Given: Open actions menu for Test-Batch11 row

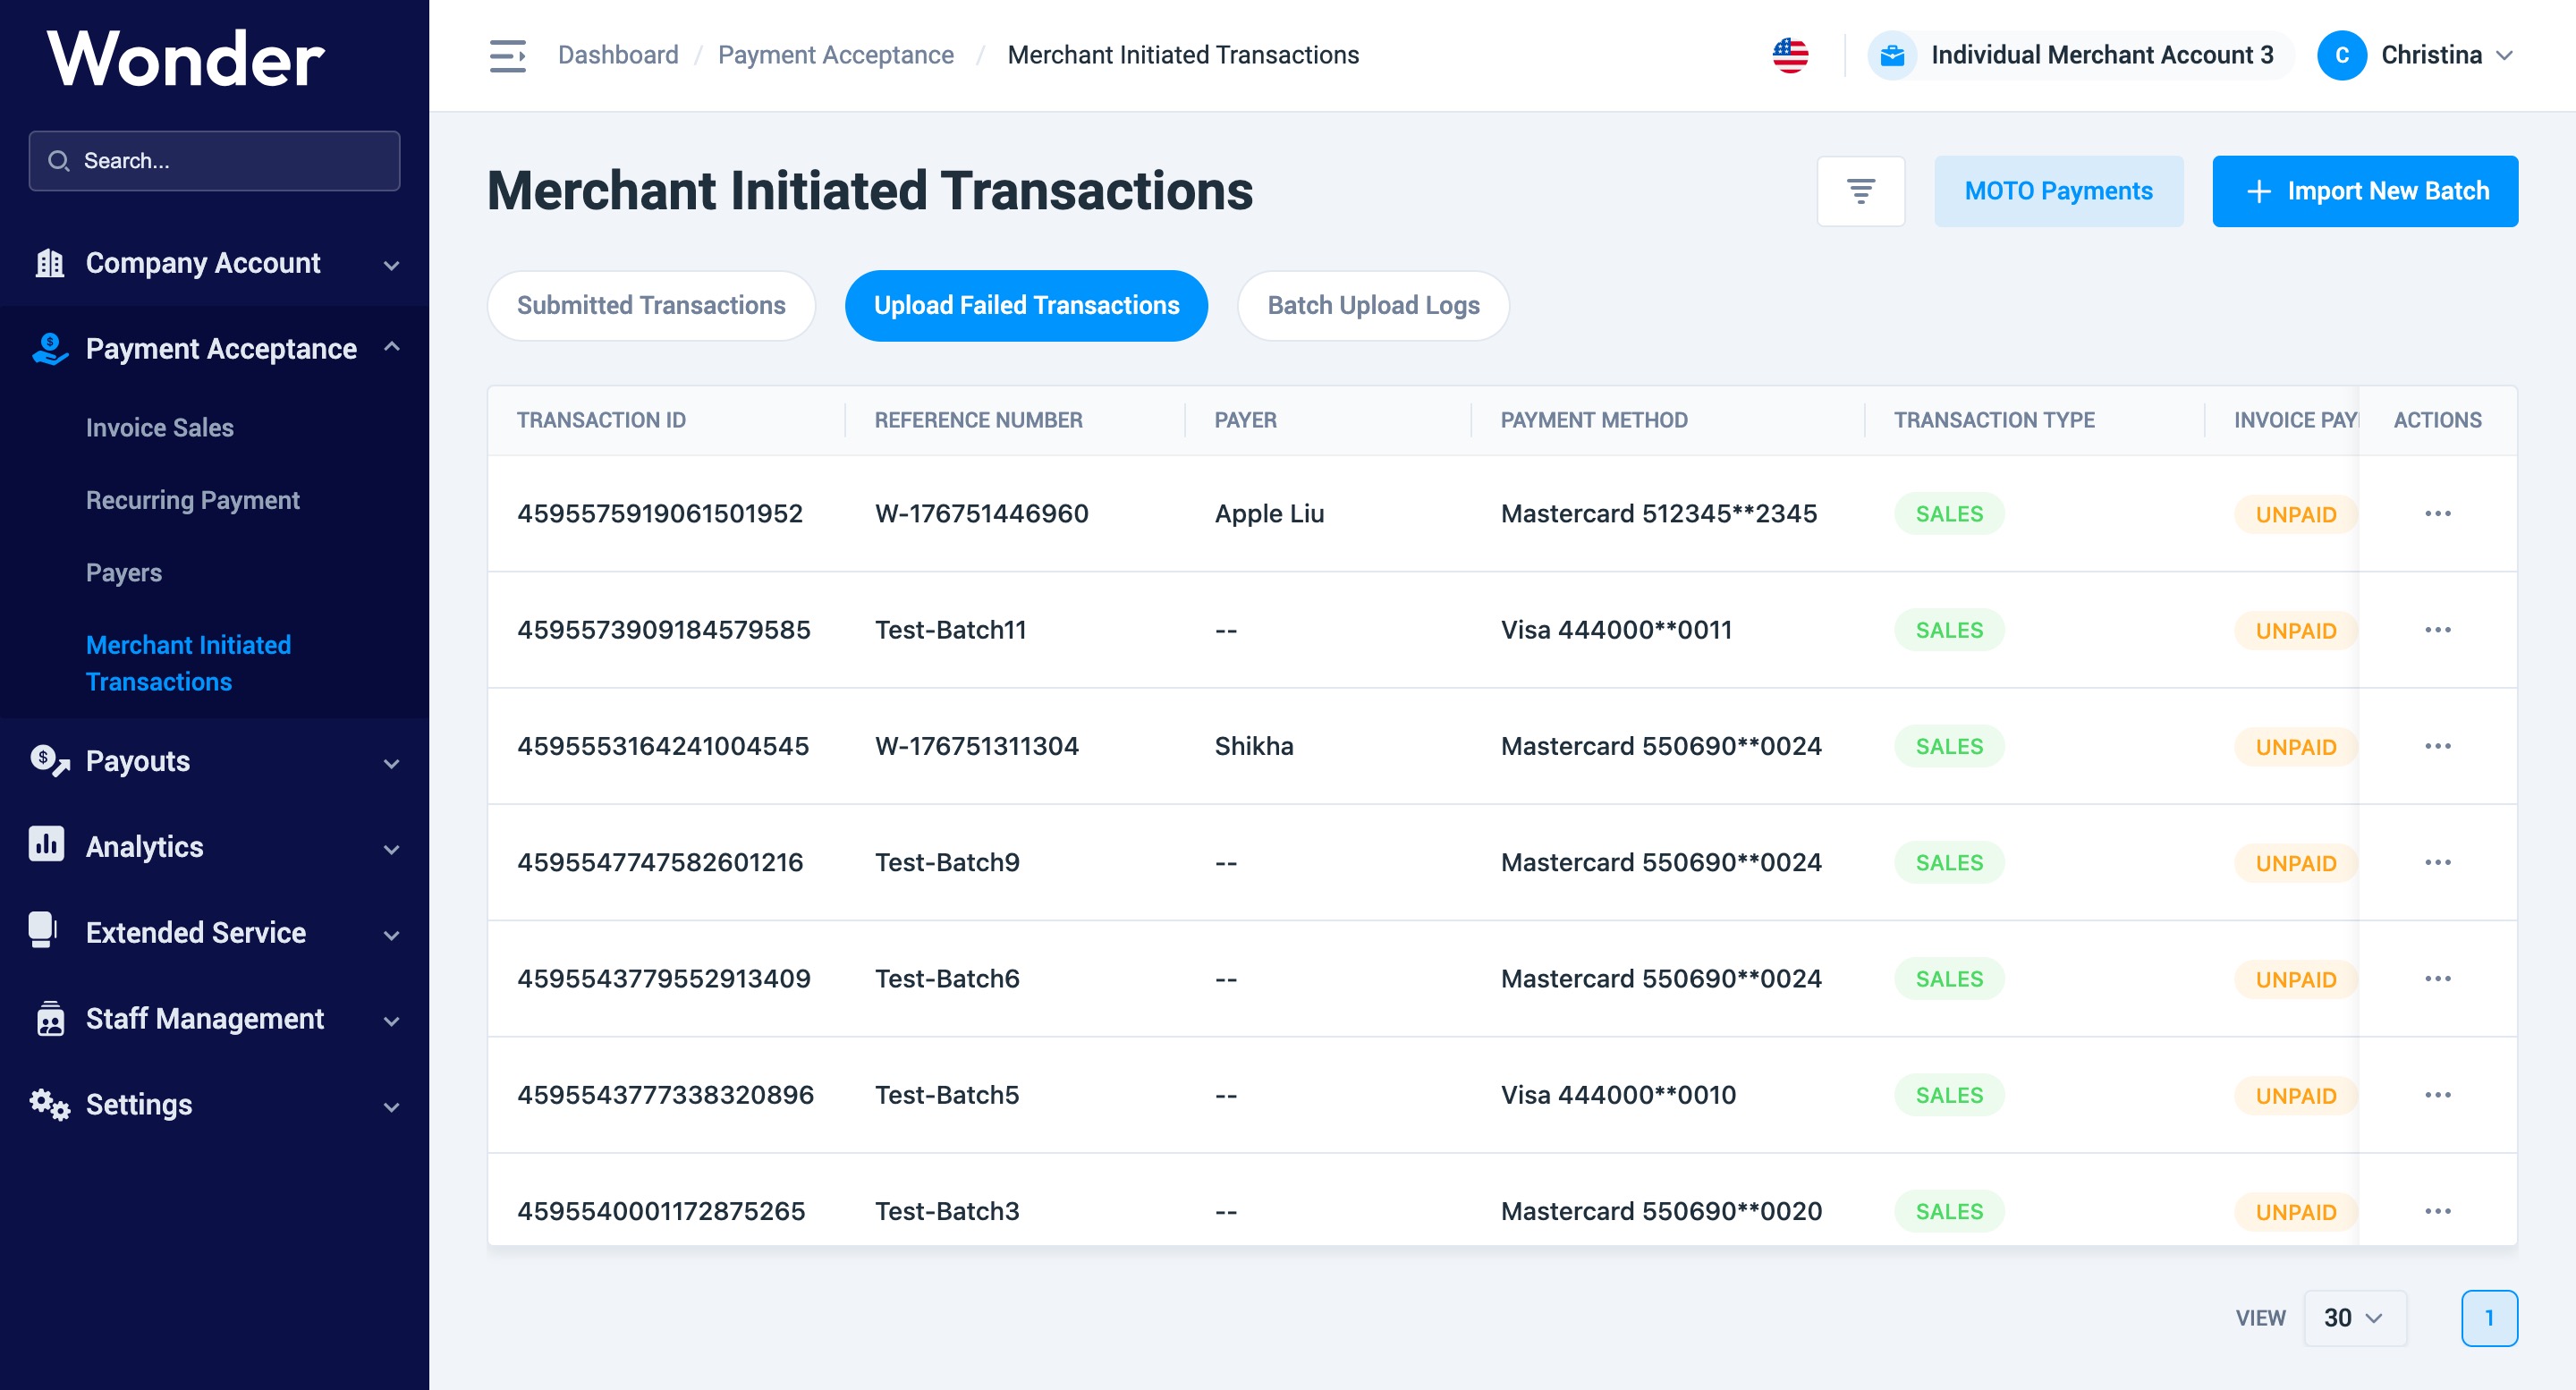Looking at the screenshot, I should coord(2437,630).
